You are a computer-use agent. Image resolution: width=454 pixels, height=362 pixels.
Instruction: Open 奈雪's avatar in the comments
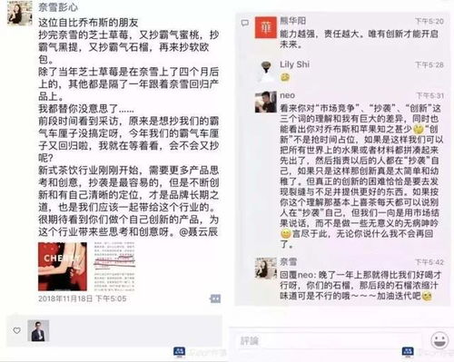tap(266, 268)
